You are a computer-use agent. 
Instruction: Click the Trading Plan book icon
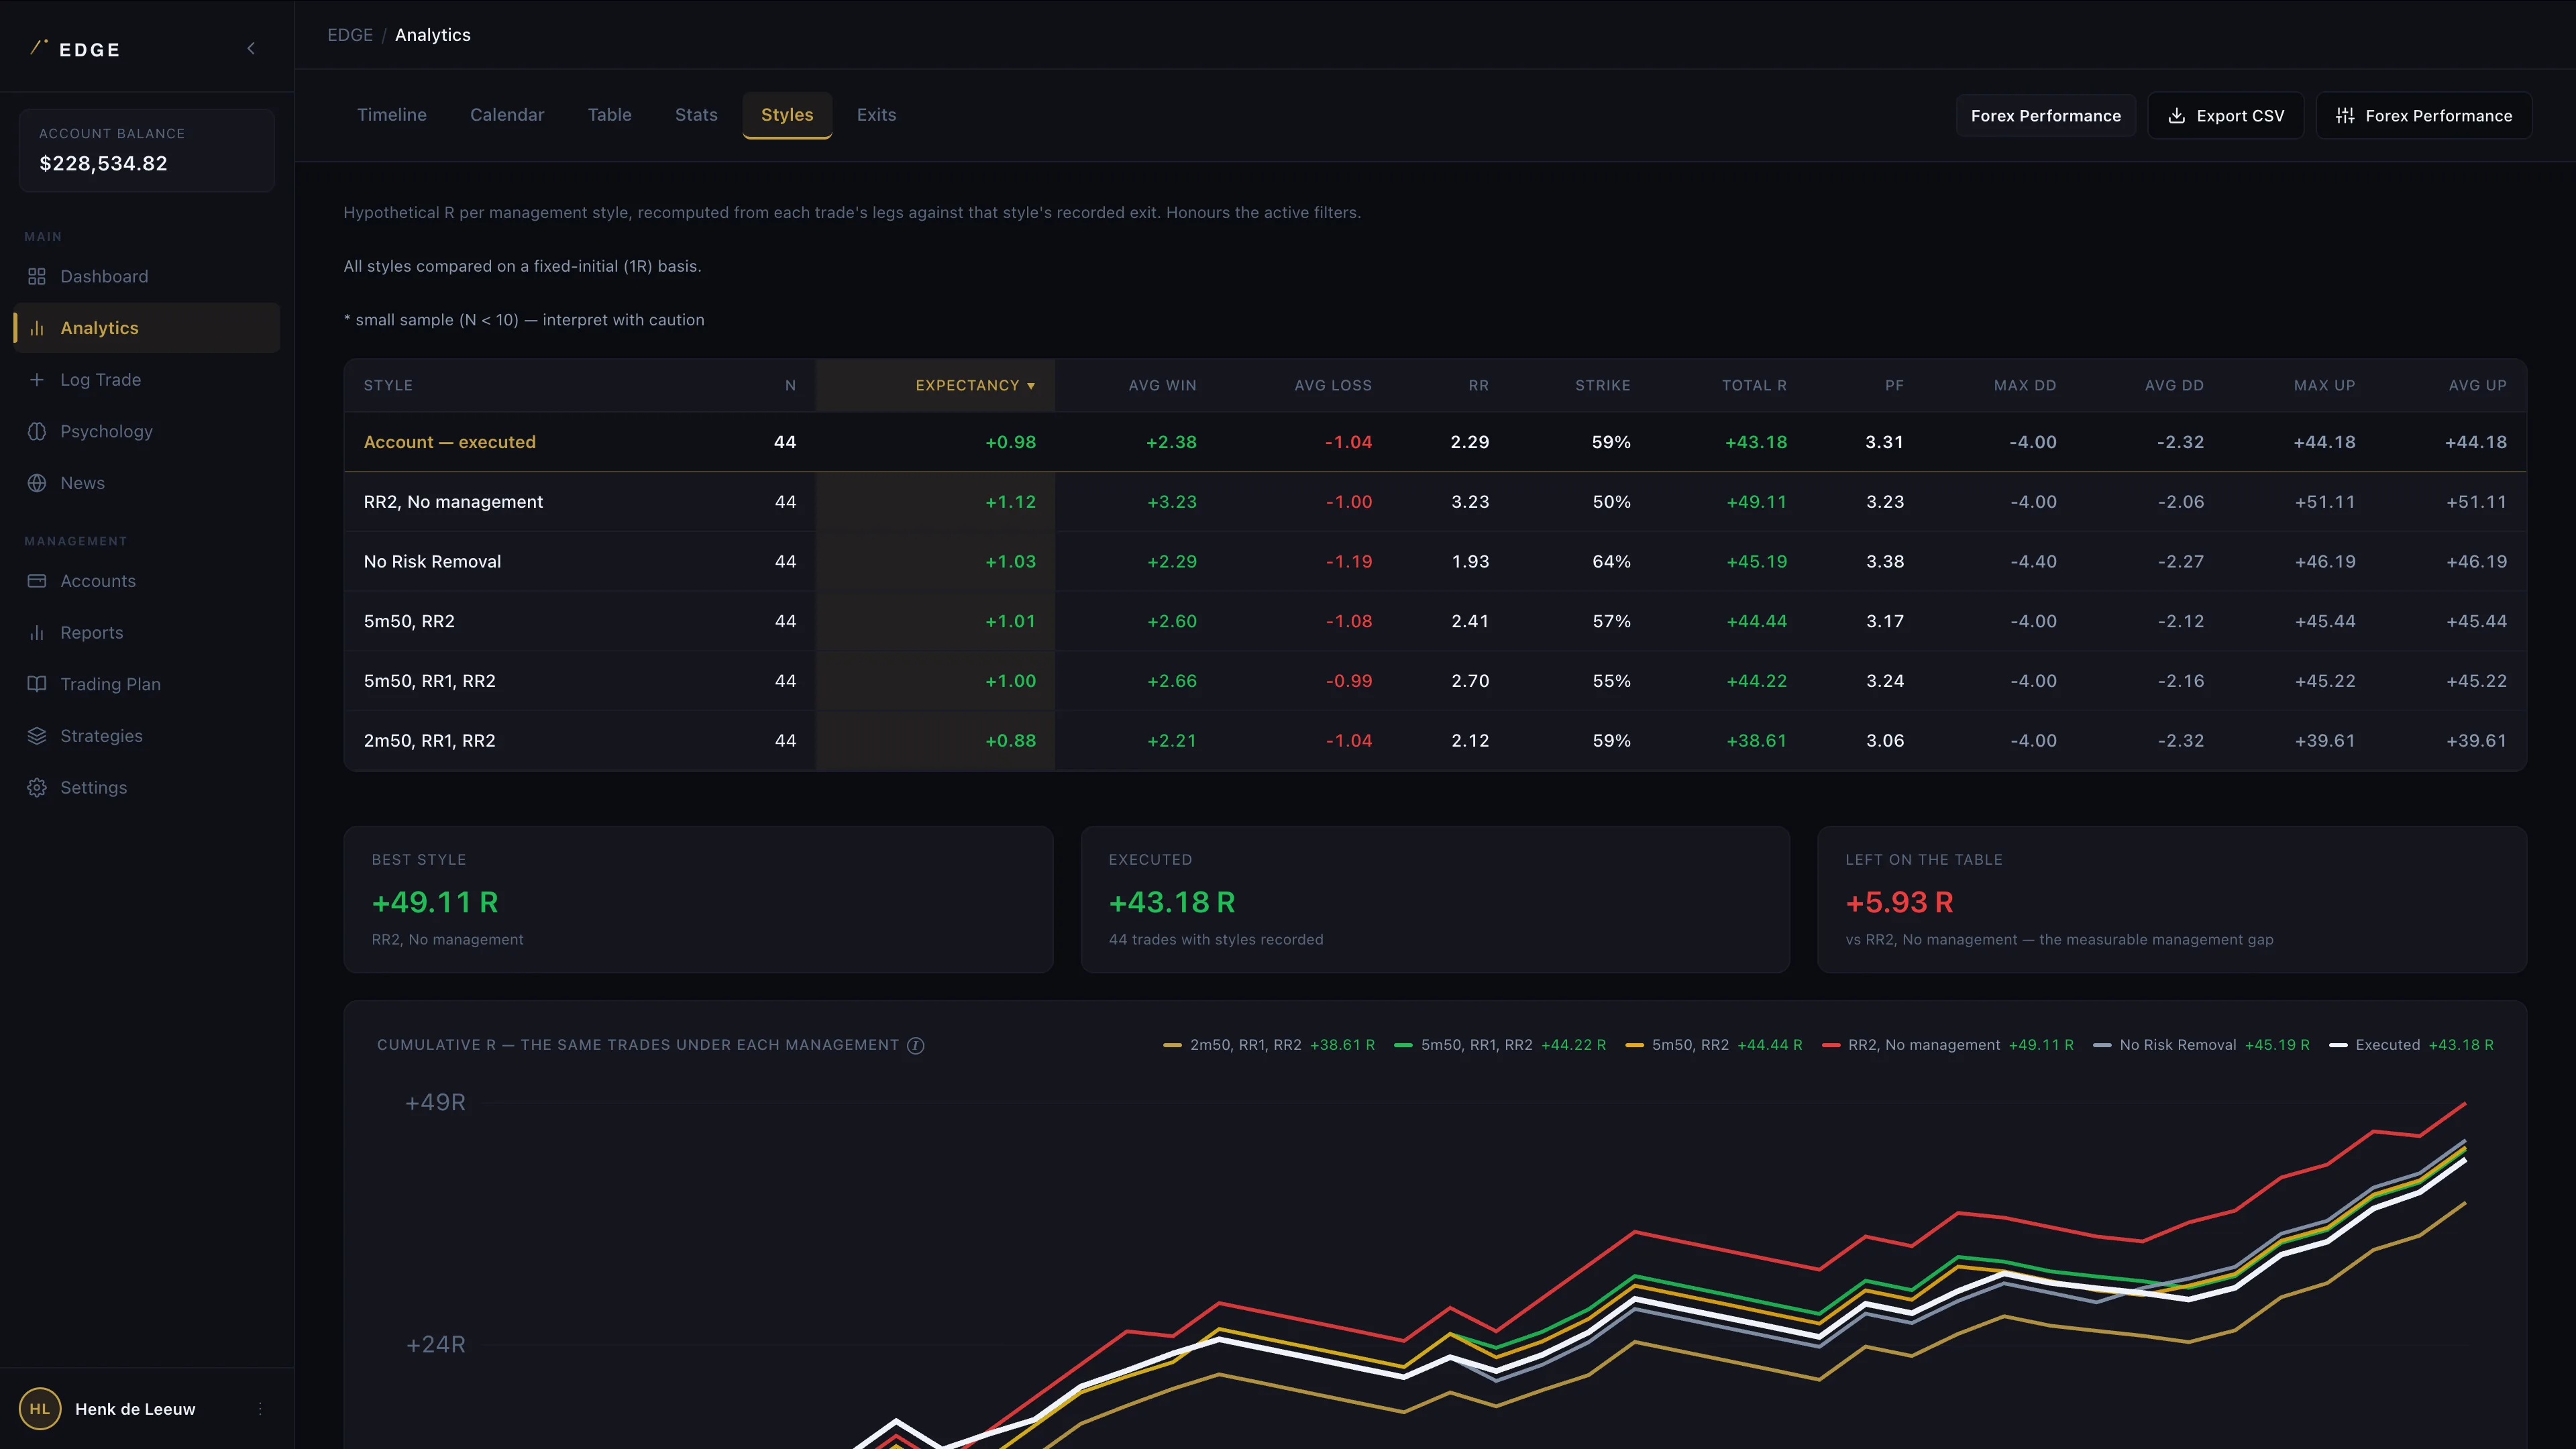(37, 684)
